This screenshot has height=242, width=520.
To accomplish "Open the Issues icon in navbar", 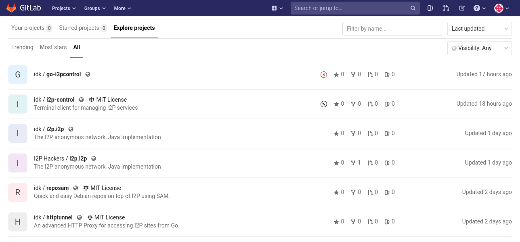I will [430, 8].
